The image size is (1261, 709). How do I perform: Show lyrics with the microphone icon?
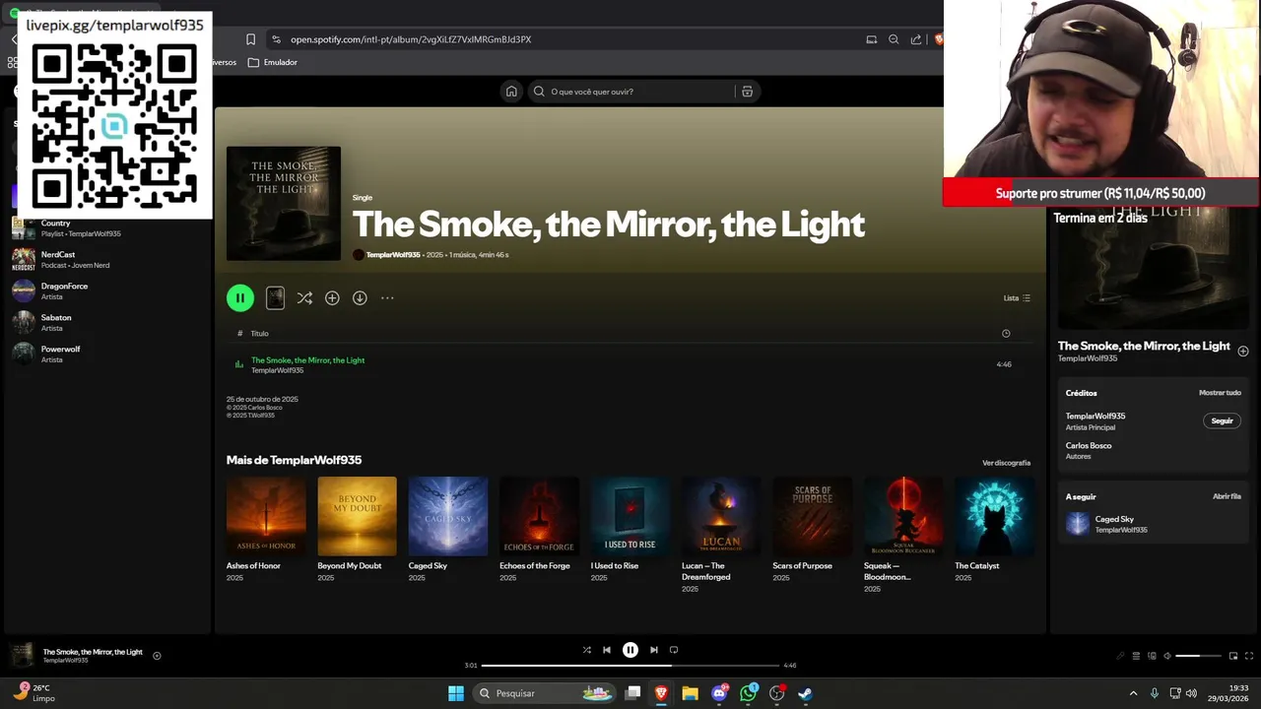click(x=1120, y=656)
